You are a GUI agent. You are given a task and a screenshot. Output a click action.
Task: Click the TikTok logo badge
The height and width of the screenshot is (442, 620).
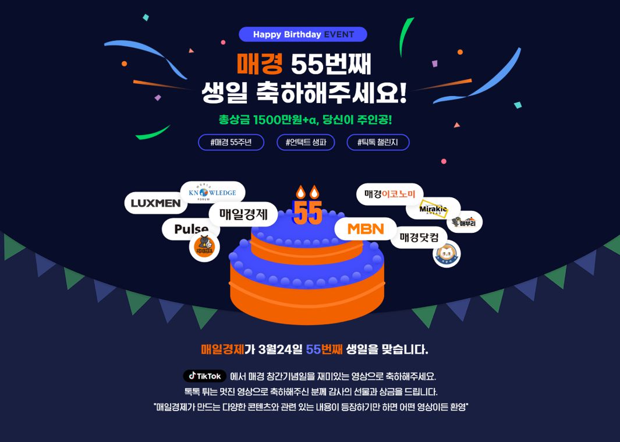(x=204, y=376)
